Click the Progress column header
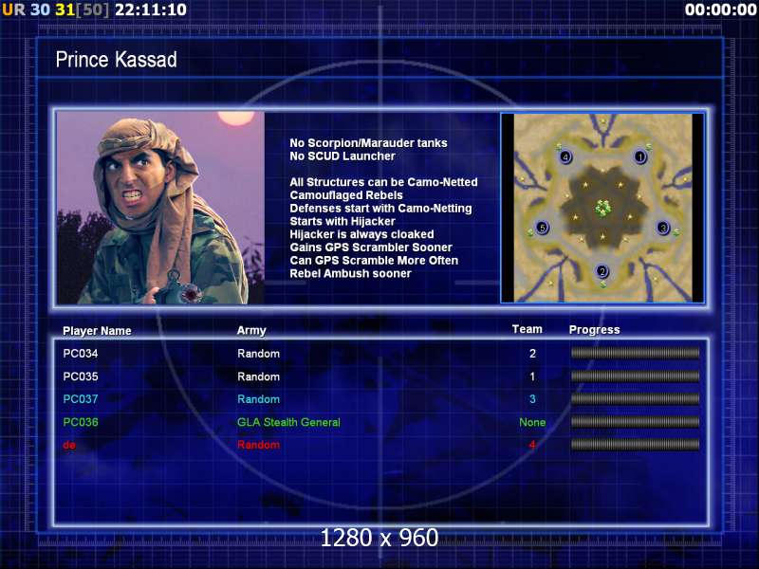 595,330
